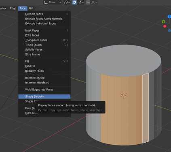
Task: Open the pivot point link dropdown
Action: click(x=67, y=2)
